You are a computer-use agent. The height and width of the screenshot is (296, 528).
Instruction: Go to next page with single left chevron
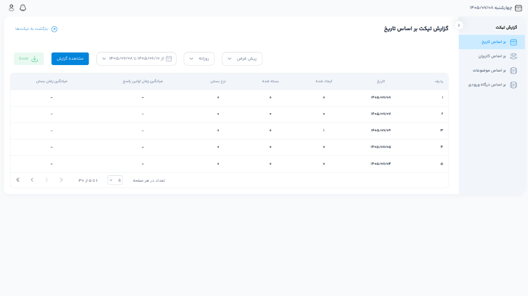click(x=32, y=180)
